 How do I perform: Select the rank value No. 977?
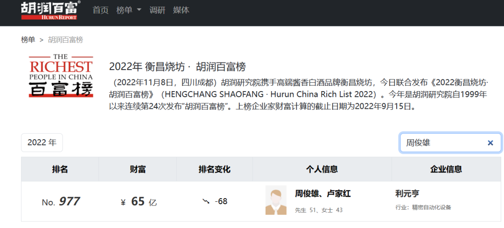tap(61, 202)
